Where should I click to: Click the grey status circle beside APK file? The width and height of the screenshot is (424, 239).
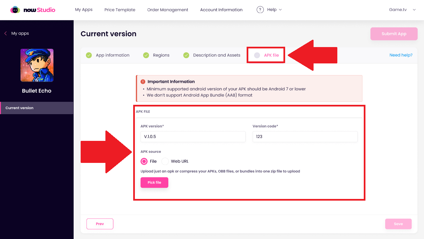click(257, 55)
